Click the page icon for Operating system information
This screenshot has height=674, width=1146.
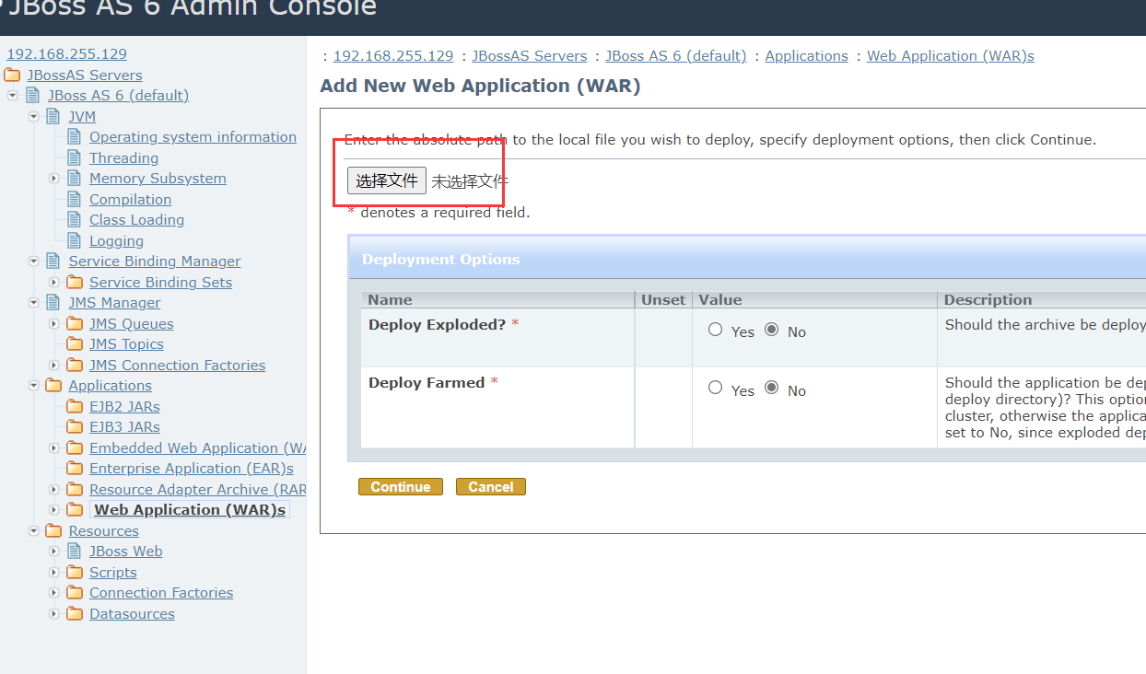click(75, 136)
